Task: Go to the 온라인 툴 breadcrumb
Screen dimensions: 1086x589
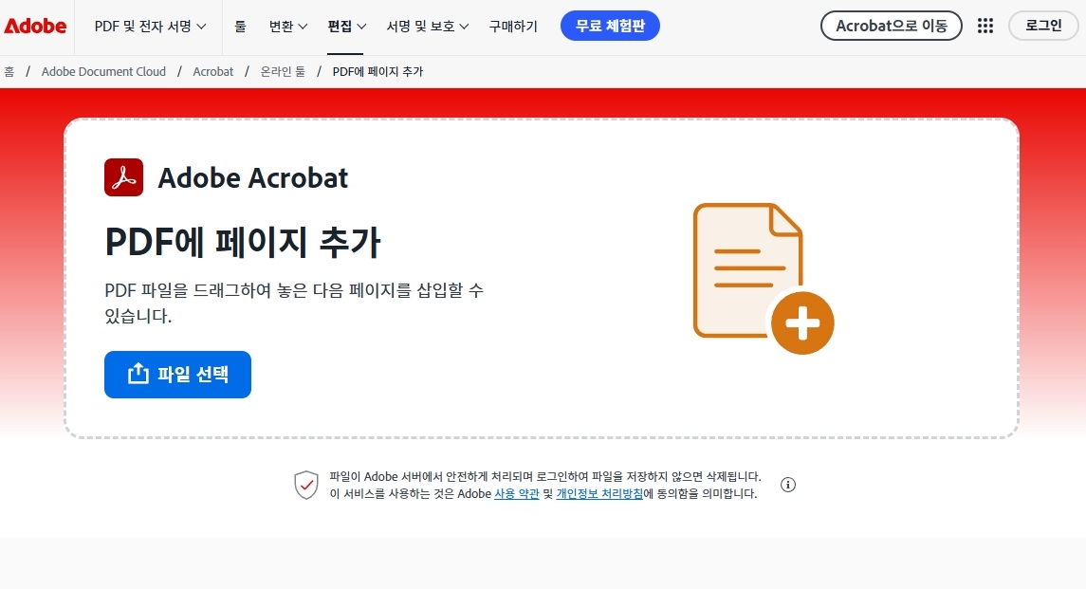Action: [x=283, y=71]
